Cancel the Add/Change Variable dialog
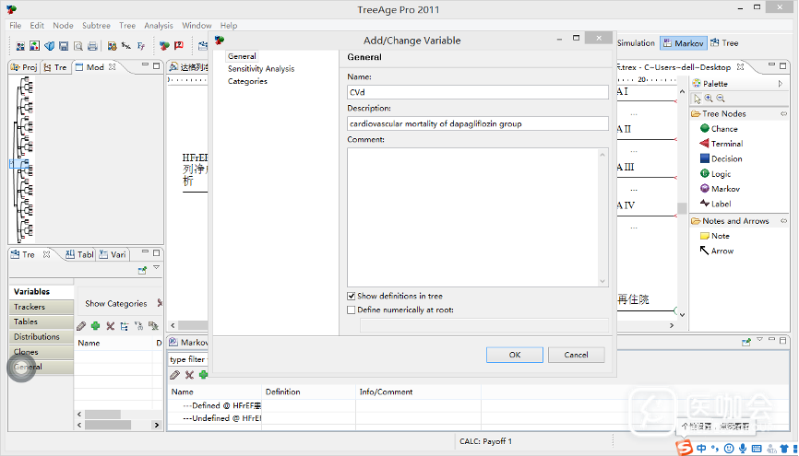The width and height of the screenshot is (799, 456). 576,355
